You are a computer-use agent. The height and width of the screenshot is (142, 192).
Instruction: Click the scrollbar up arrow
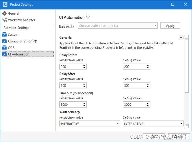[187, 37]
